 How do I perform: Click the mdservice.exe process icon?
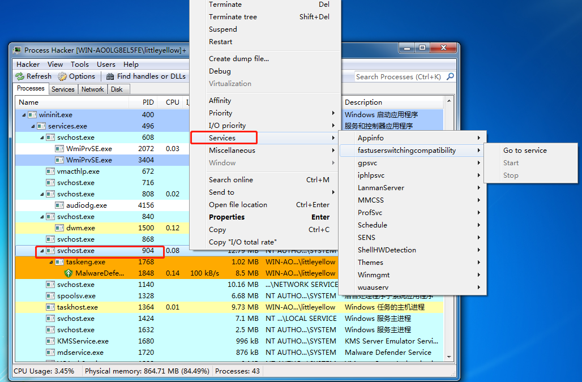pyautogui.click(x=50, y=353)
